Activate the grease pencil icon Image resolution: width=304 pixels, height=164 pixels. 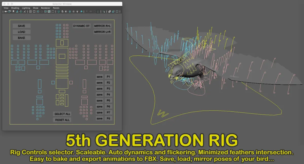[24, 11]
